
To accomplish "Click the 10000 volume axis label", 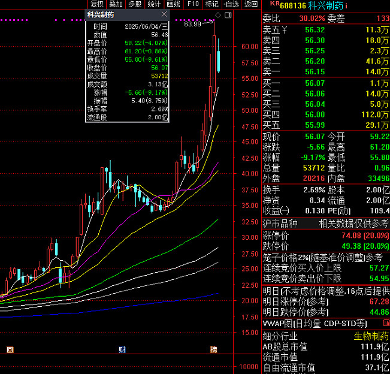I will (249, 367).
